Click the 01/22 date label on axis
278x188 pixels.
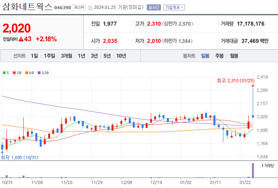[x=246, y=182]
